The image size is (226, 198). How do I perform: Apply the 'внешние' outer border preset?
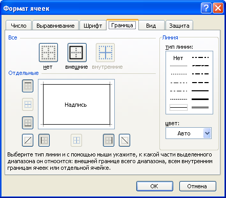pyautogui.click(x=77, y=52)
